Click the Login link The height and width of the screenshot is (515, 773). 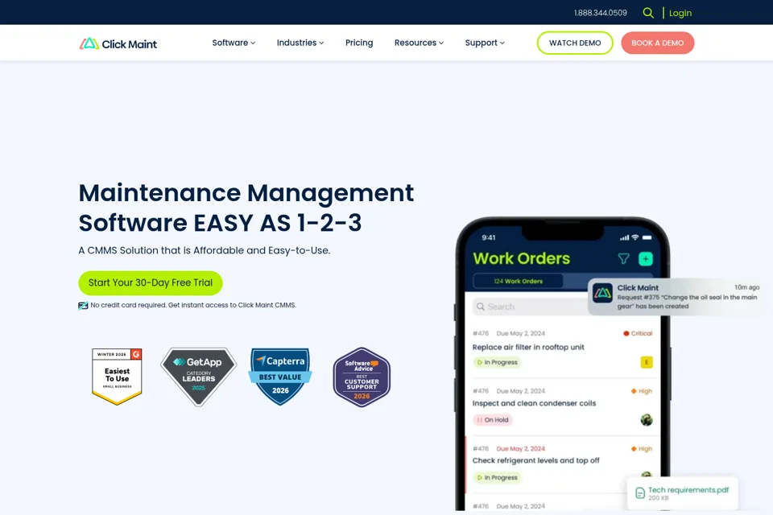[680, 14]
